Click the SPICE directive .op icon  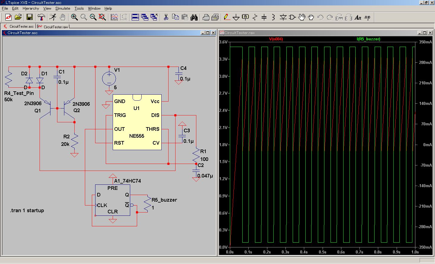[x=367, y=17]
